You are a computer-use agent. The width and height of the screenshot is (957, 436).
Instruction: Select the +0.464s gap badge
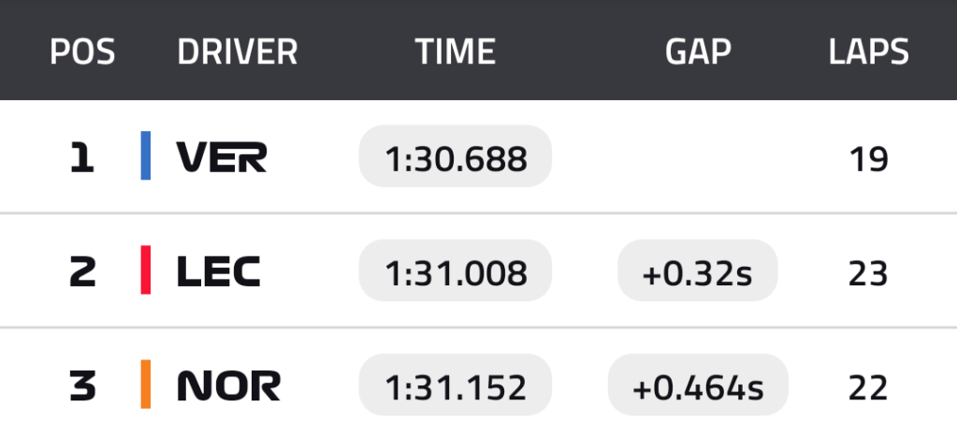[x=698, y=385]
